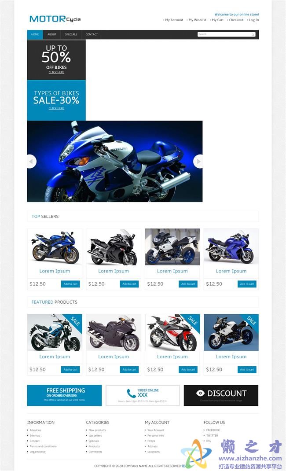
Task: Open the HOME menu tab
Action: click(x=35, y=34)
